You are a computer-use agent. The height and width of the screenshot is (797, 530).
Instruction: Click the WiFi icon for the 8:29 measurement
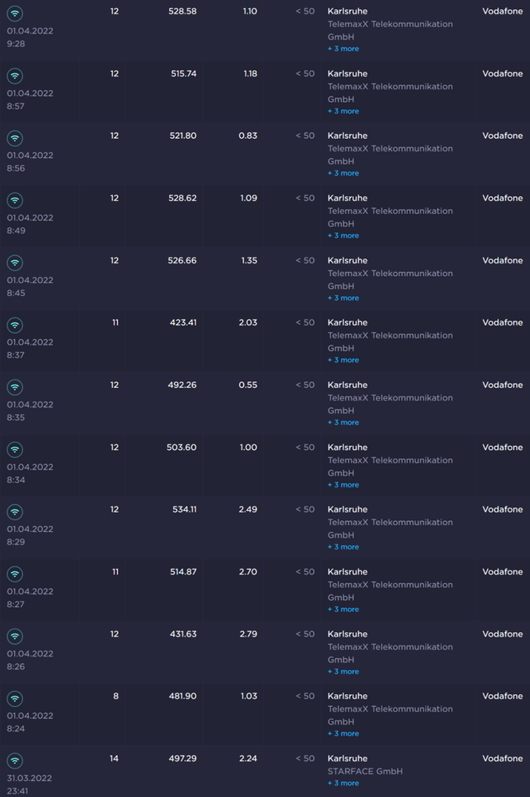(14, 511)
